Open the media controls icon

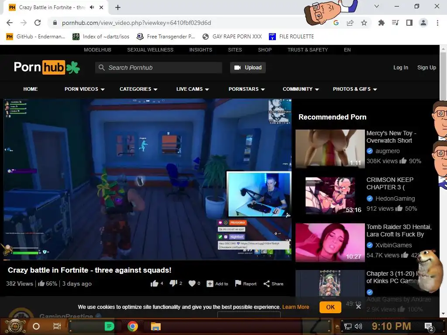coord(395,23)
